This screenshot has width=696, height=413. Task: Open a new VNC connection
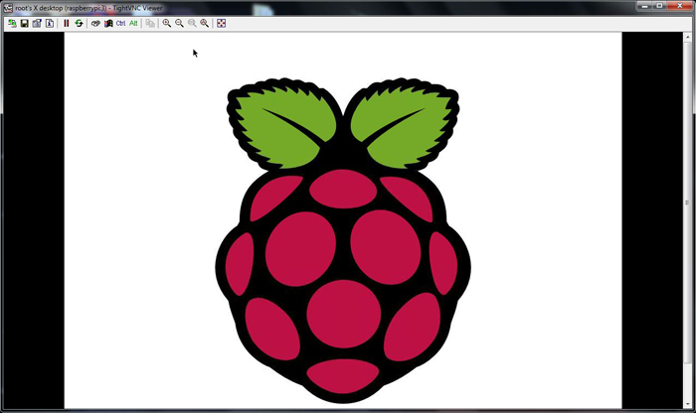[12, 24]
